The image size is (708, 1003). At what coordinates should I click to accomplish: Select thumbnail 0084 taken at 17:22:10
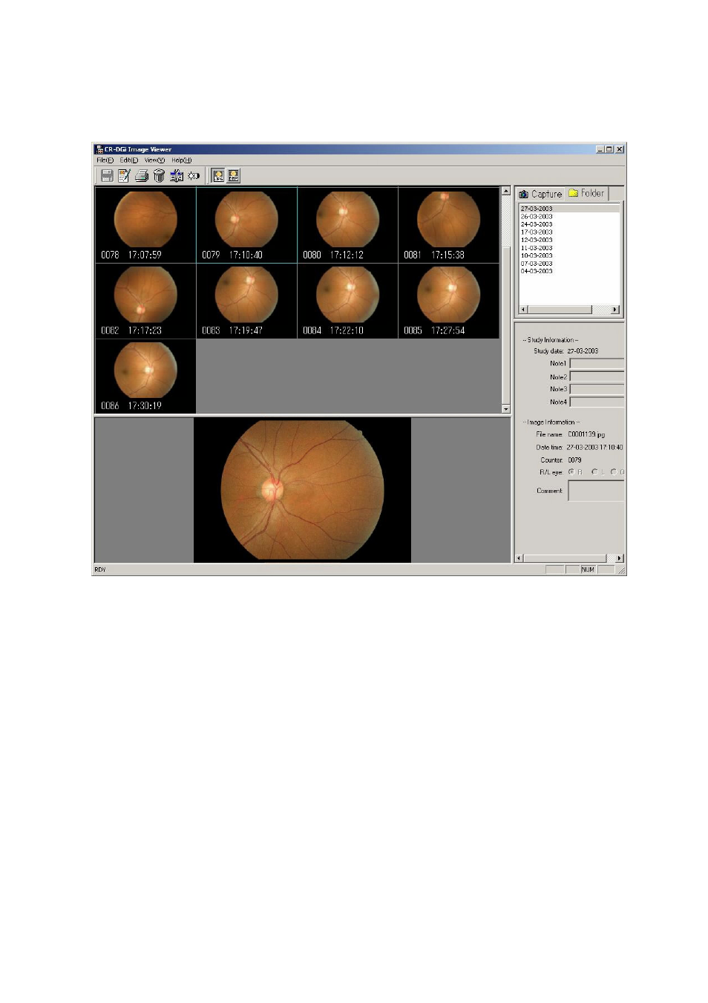click(347, 301)
